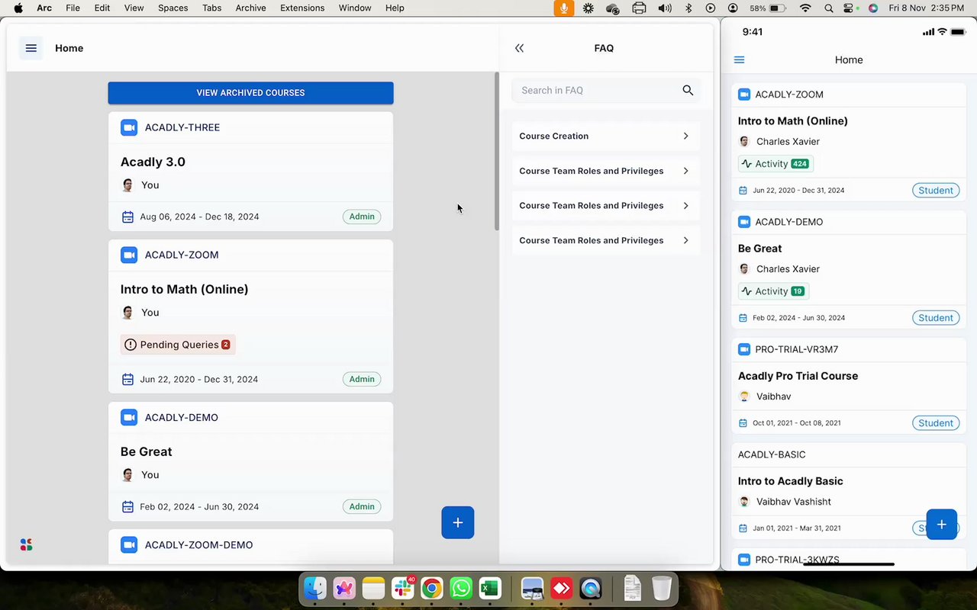Open Slack from the dock
This screenshot has width=977, height=610.
tap(402, 589)
